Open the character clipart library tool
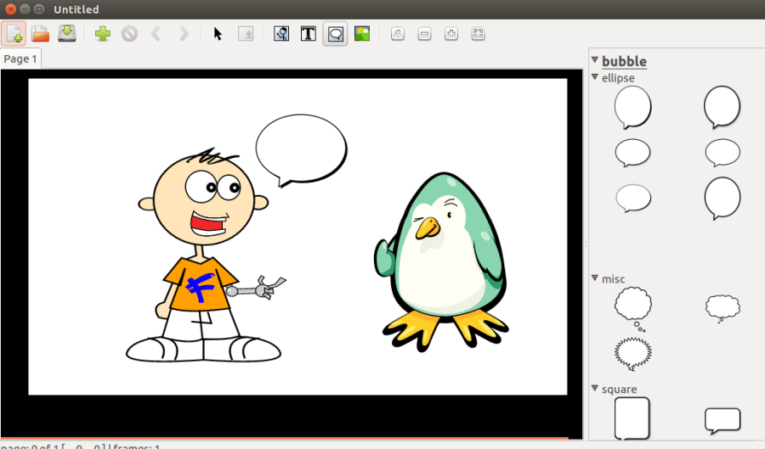Screen dimensions: 765x449 point(281,34)
